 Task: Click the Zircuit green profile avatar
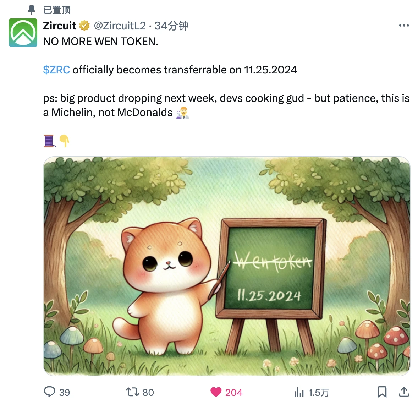point(23,33)
